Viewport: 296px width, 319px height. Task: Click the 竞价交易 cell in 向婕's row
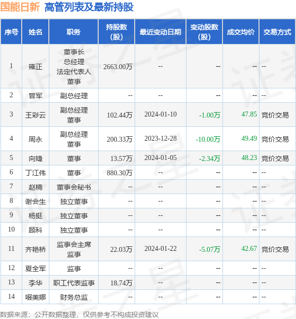[275, 159]
